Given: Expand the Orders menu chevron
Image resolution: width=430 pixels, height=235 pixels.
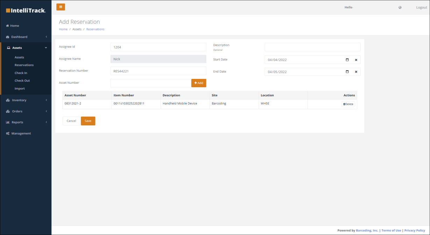Looking at the screenshot, I should (x=46, y=111).
